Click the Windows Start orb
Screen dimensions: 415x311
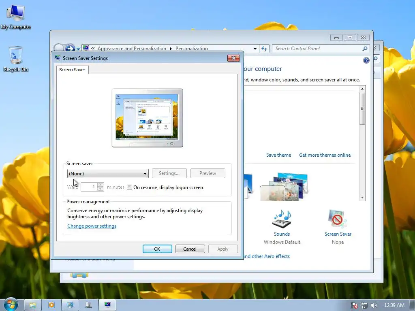click(x=11, y=304)
